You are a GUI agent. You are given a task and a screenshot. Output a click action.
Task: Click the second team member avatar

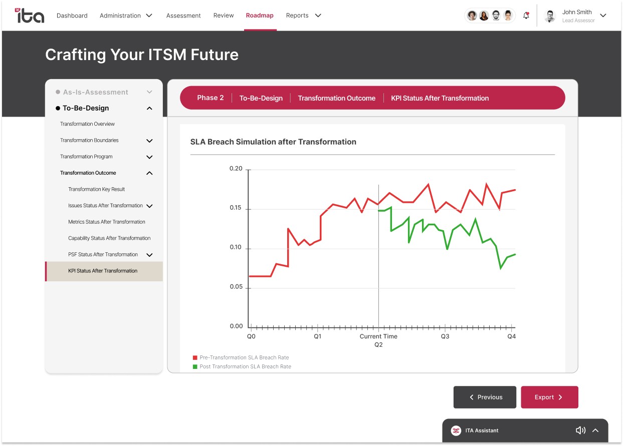[484, 16]
